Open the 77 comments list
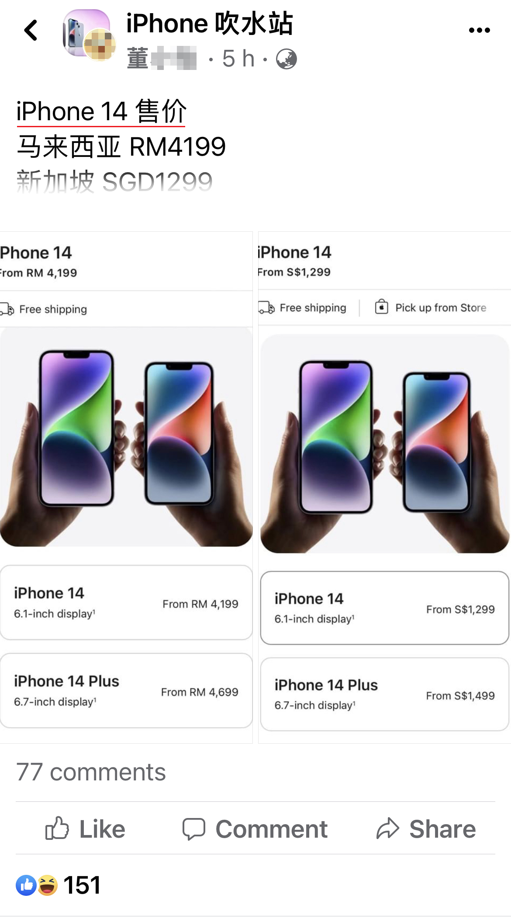 (91, 772)
